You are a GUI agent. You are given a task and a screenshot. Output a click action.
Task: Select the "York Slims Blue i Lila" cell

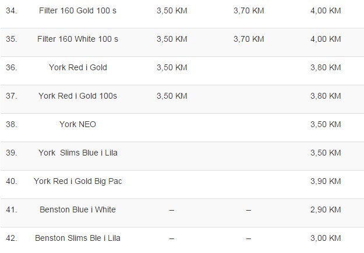78,153
